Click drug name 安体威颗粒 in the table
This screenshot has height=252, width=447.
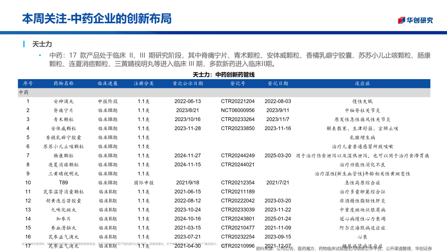tap(64, 129)
